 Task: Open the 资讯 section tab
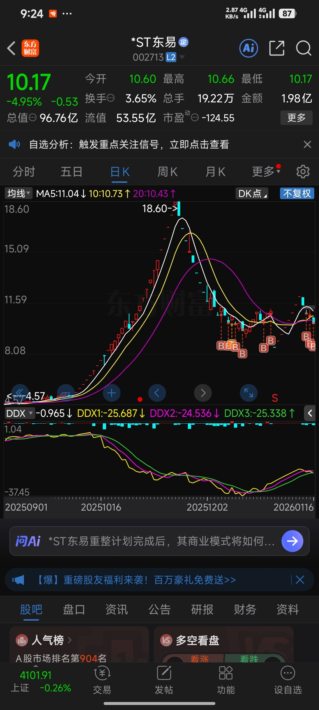117,610
